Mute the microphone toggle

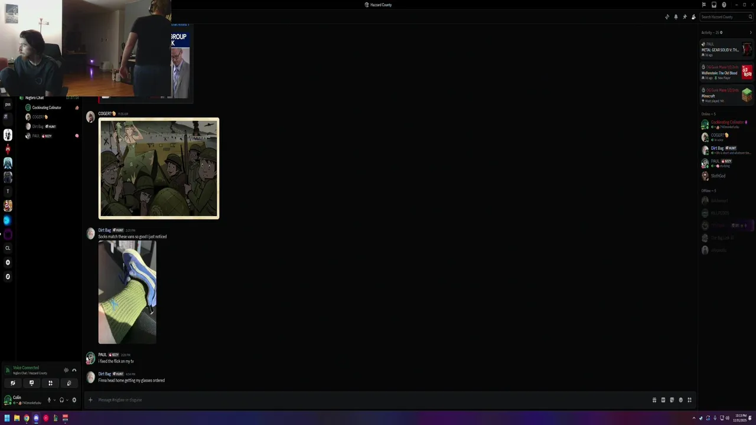(49, 400)
